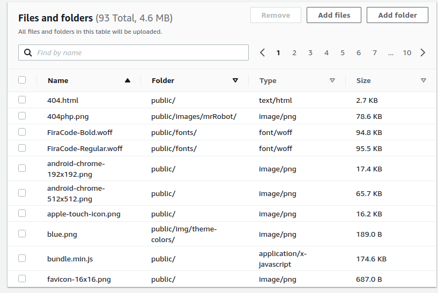Image resolution: width=438 pixels, height=293 pixels.
Task: Check the favicon-16x16.png checkbox
Action: (22, 279)
